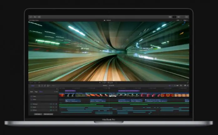Select the Clips tab in the timeline index
Image resolution: width=218 pixels, height=135 pixels.
32,92
